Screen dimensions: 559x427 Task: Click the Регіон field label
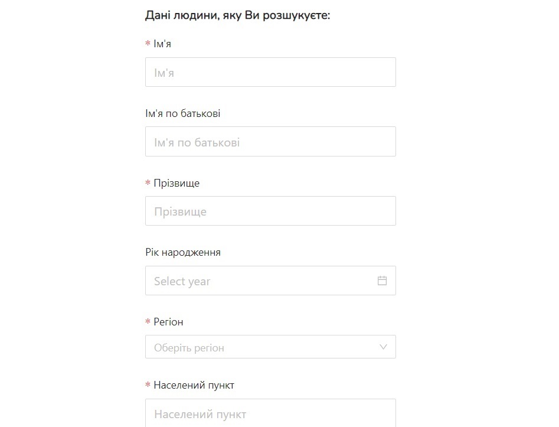pyautogui.click(x=168, y=322)
